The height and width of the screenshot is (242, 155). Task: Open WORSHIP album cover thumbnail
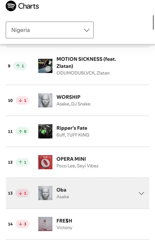(x=46, y=100)
